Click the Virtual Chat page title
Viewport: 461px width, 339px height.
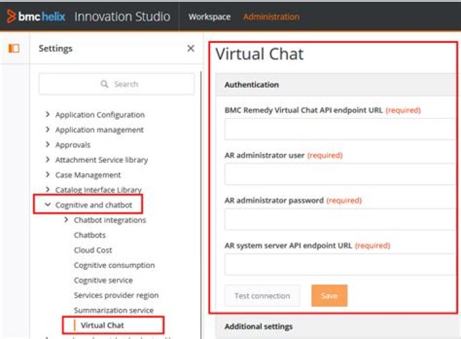point(259,54)
